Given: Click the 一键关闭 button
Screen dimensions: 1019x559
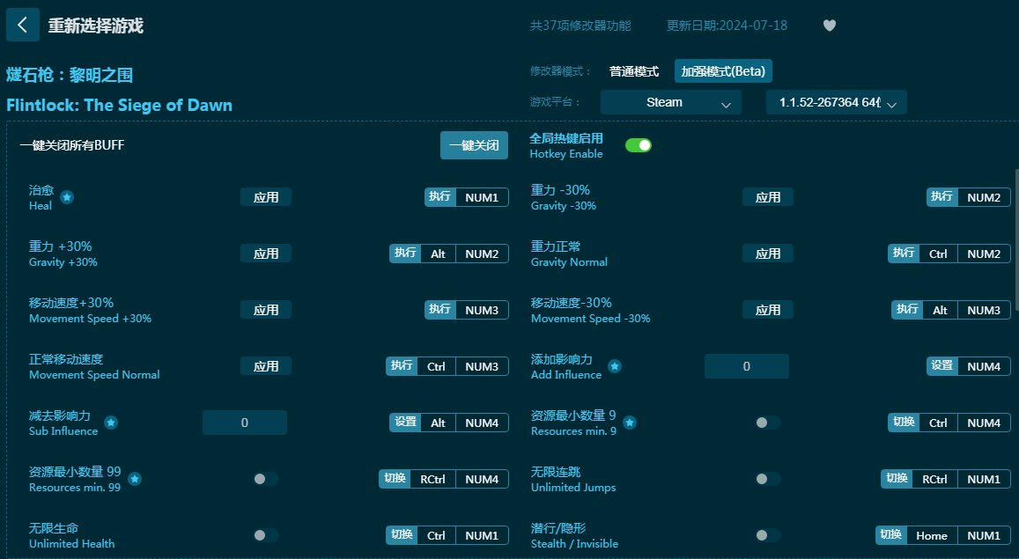Looking at the screenshot, I should point(475,145).
